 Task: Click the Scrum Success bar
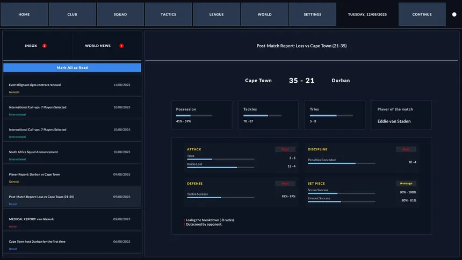pos(342,193)
